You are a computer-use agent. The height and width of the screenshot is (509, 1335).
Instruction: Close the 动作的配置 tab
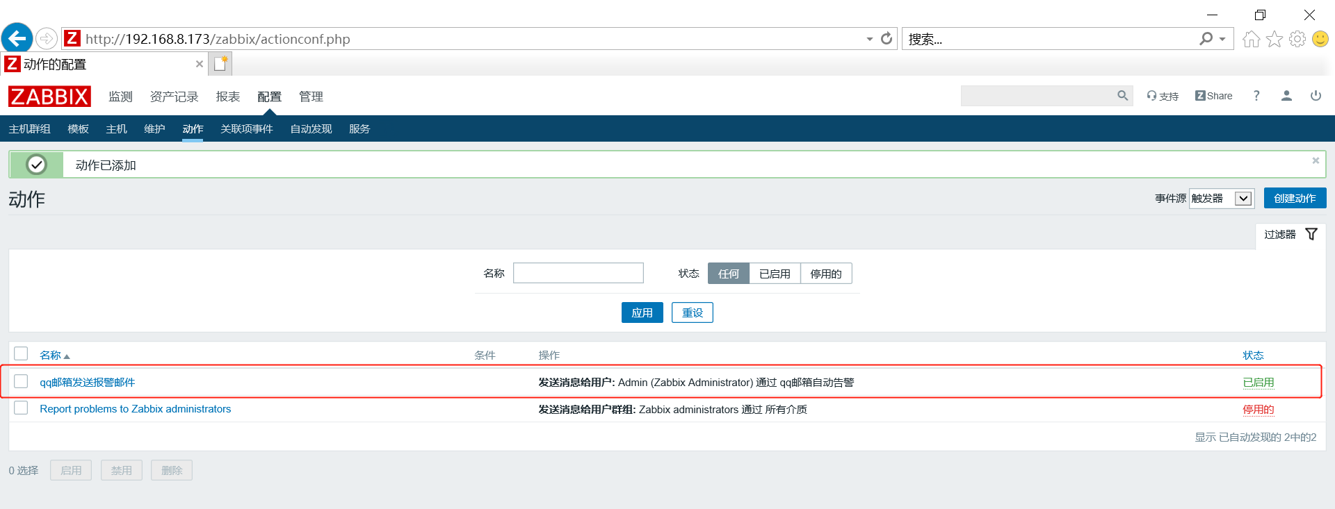point(200,64)
